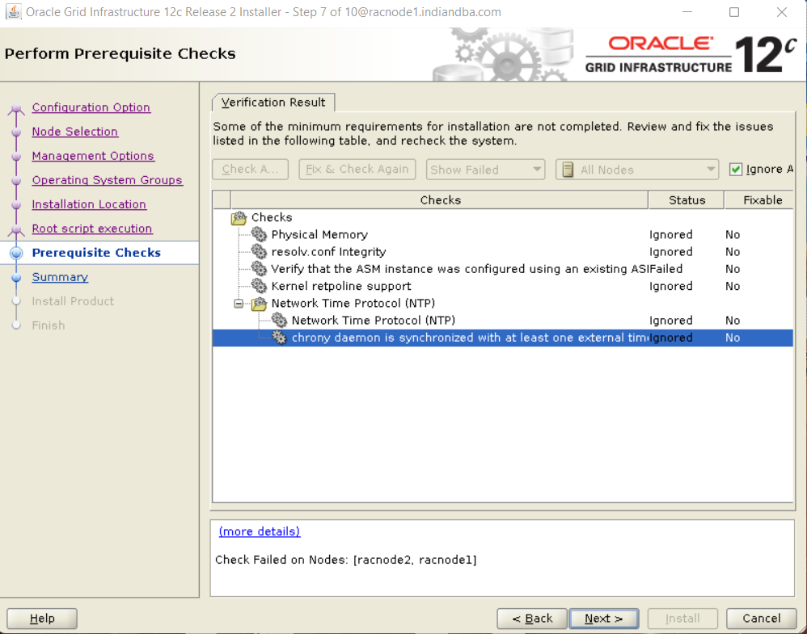Click the Configuration Option step marker
807x634 pixels.
(x=16, y=108)
